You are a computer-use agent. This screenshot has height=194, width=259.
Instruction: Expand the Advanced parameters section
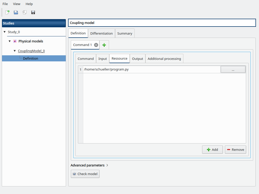pos(89,165)
